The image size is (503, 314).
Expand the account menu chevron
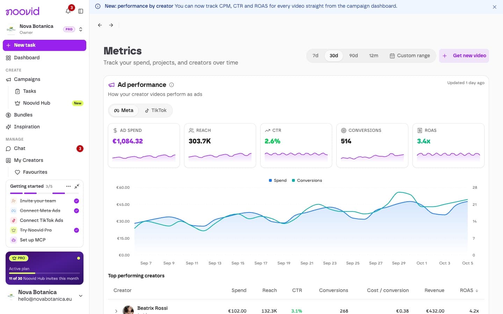(x=81, y=296)
